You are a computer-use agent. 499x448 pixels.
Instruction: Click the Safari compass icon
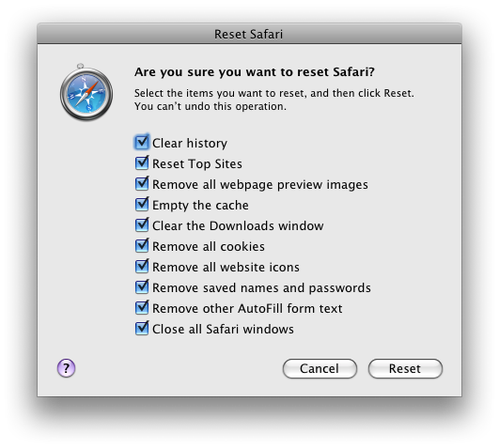point(86,93)
